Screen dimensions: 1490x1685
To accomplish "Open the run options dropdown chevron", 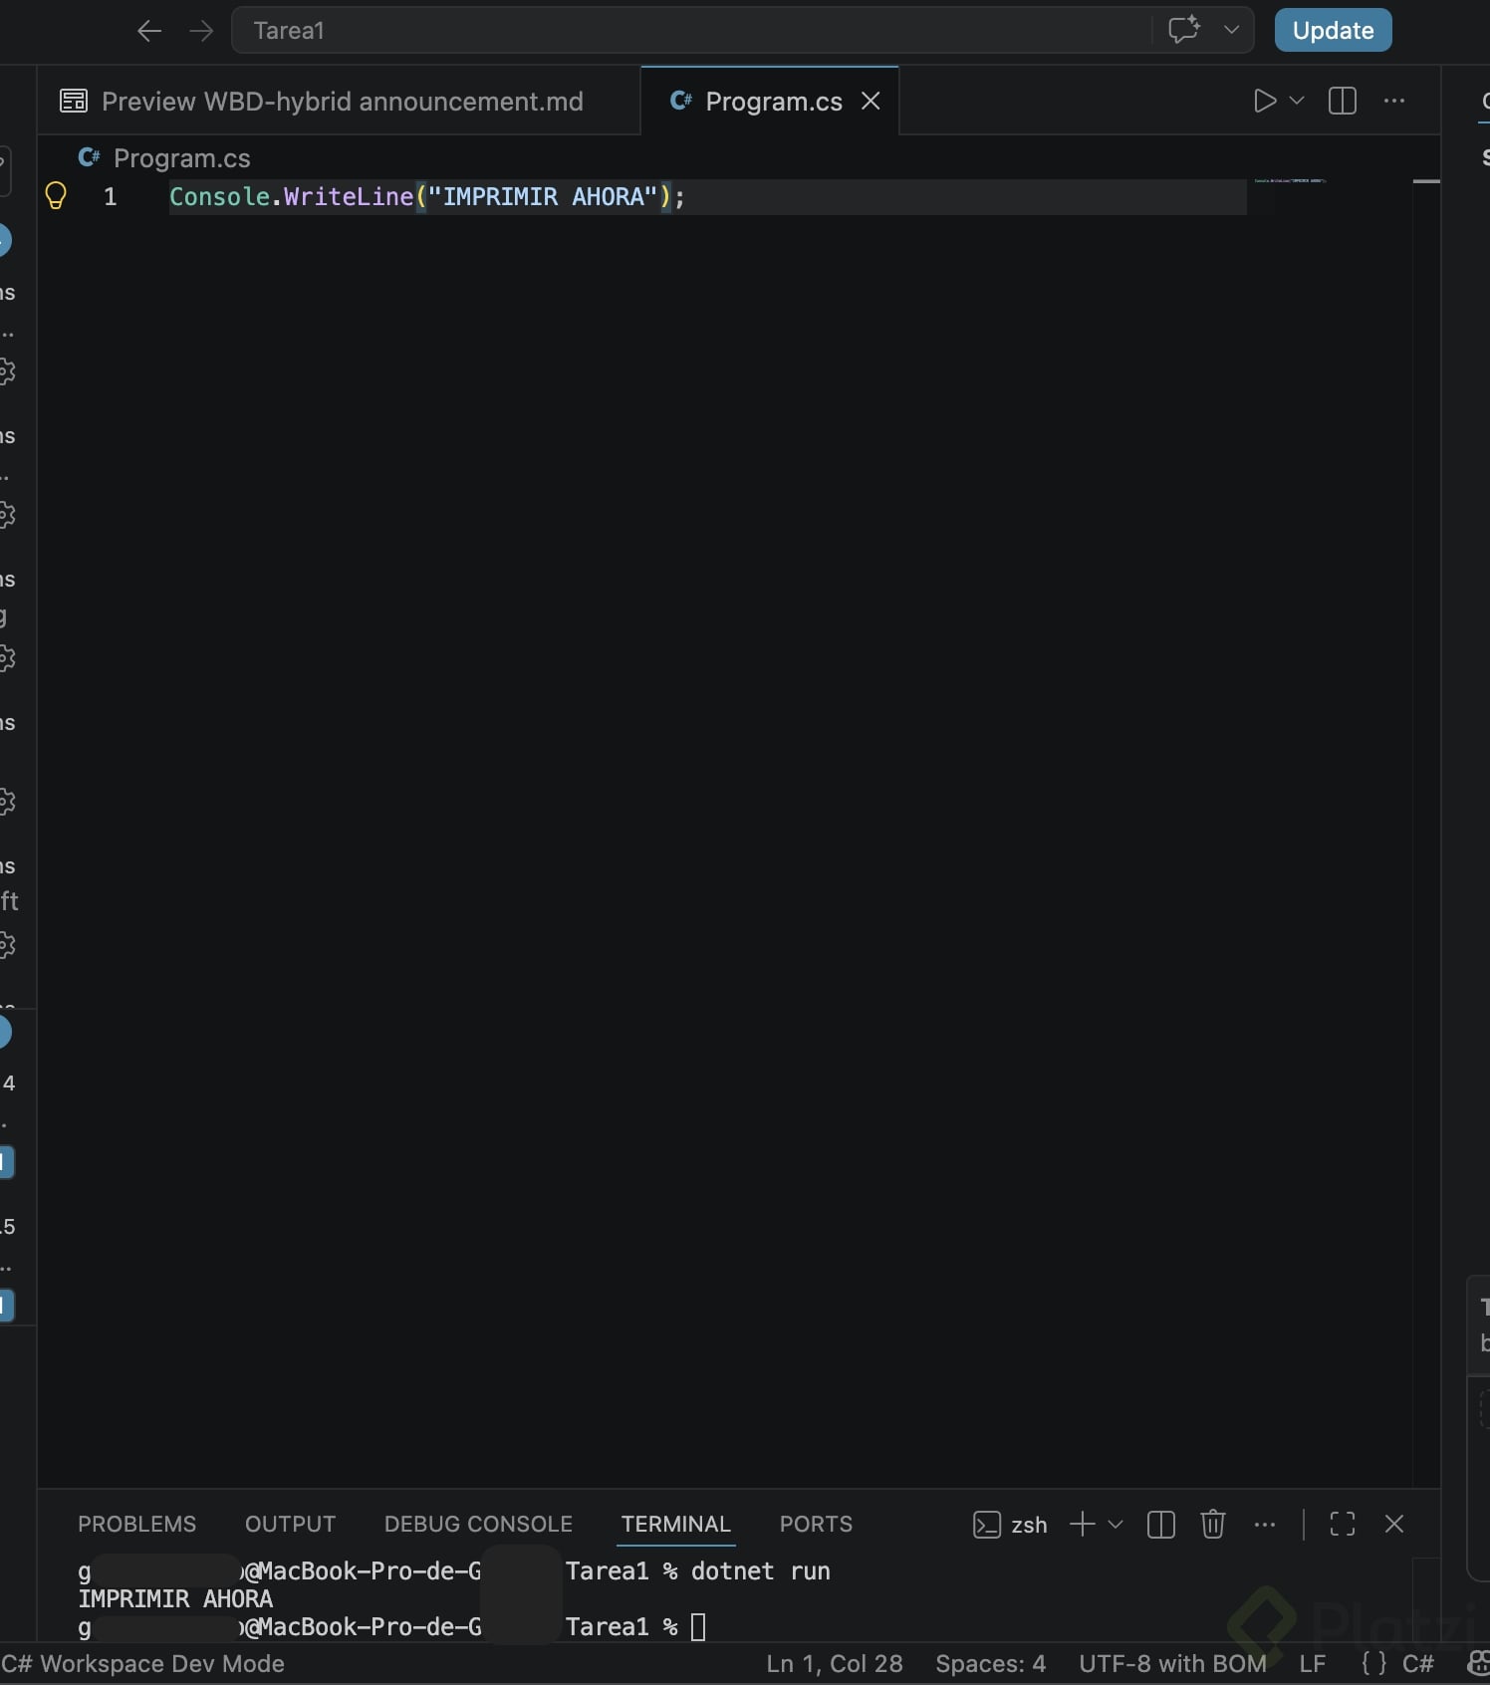I will click(x=1297, y=101).
